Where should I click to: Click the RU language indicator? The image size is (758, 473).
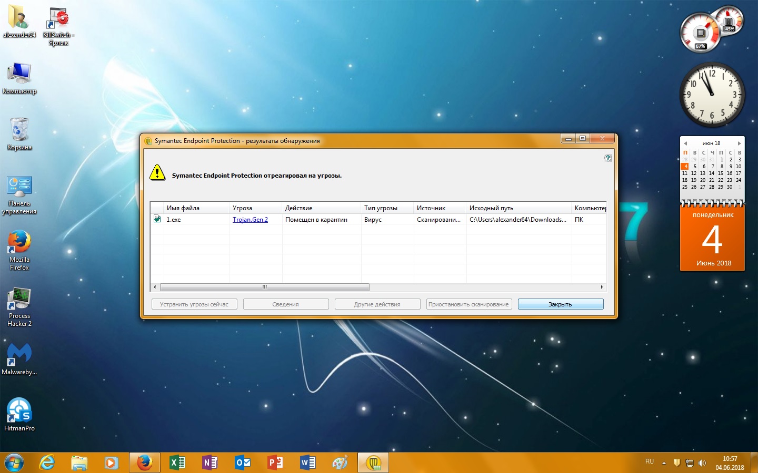pos(650,461)
